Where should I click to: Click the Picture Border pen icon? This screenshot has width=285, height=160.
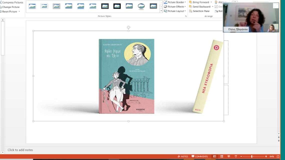tap(165, 2)
